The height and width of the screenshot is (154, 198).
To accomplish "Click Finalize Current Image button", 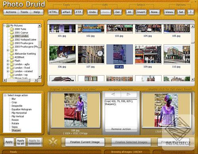I will pos(85,142).
